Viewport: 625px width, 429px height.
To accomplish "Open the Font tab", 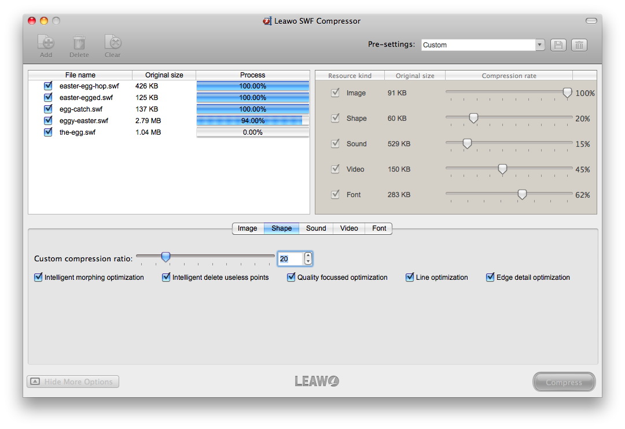I will pos(378,228).
